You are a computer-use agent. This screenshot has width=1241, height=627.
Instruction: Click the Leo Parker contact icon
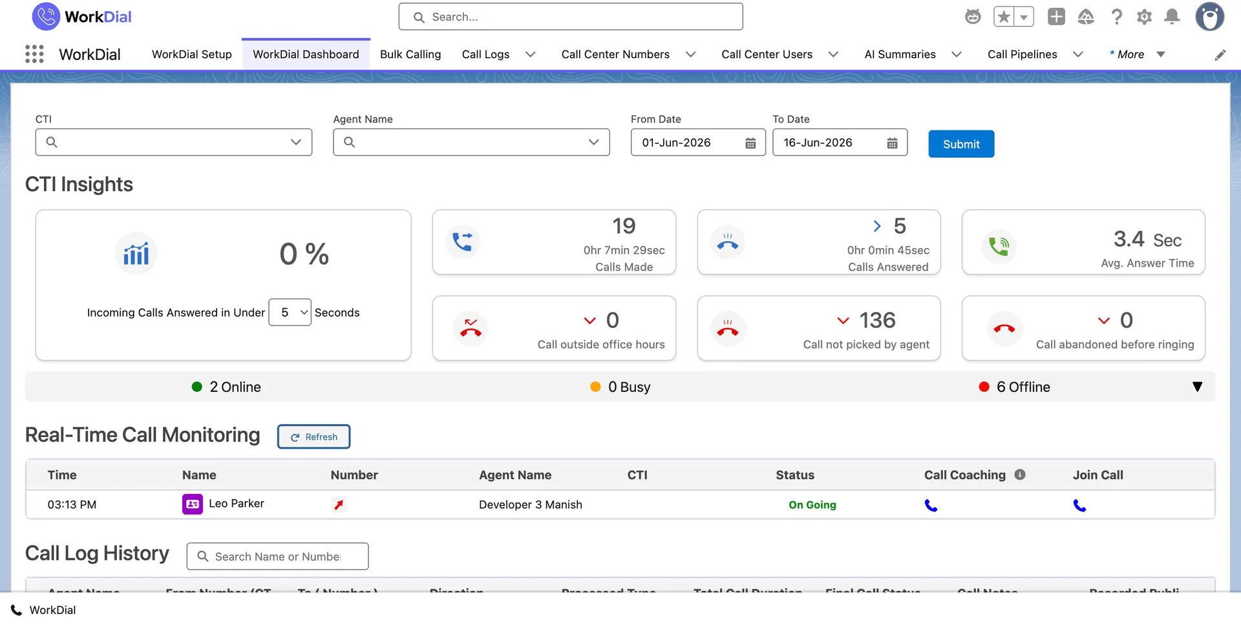193,504
